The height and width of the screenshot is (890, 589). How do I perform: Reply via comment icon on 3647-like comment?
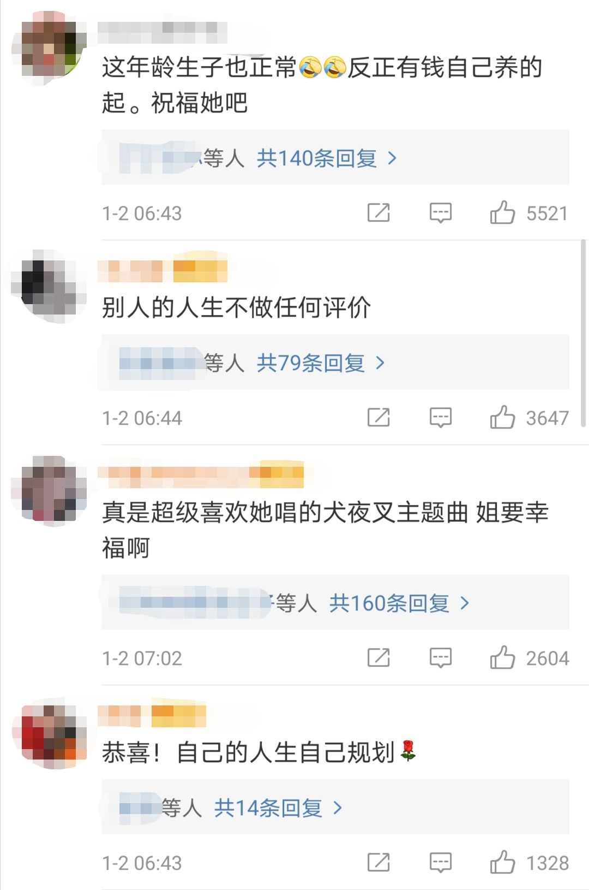(x=441, y=418)
